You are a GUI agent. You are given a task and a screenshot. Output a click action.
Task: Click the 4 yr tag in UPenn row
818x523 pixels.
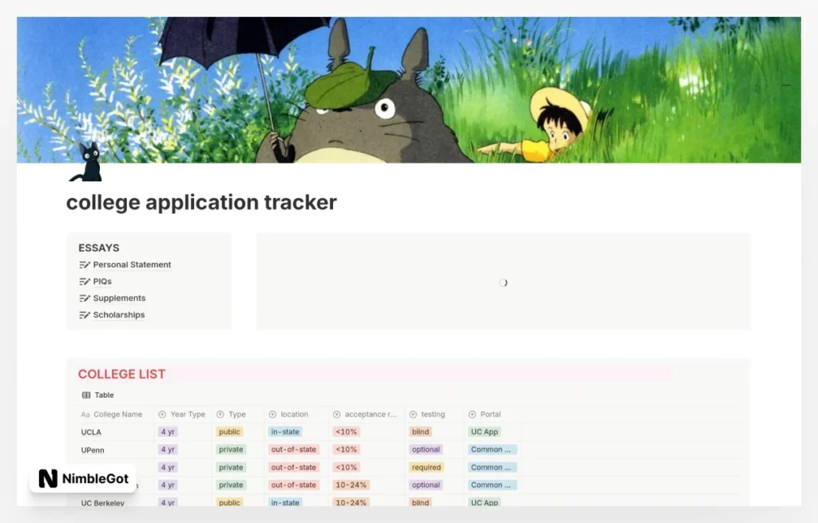[x=168, y=450]
